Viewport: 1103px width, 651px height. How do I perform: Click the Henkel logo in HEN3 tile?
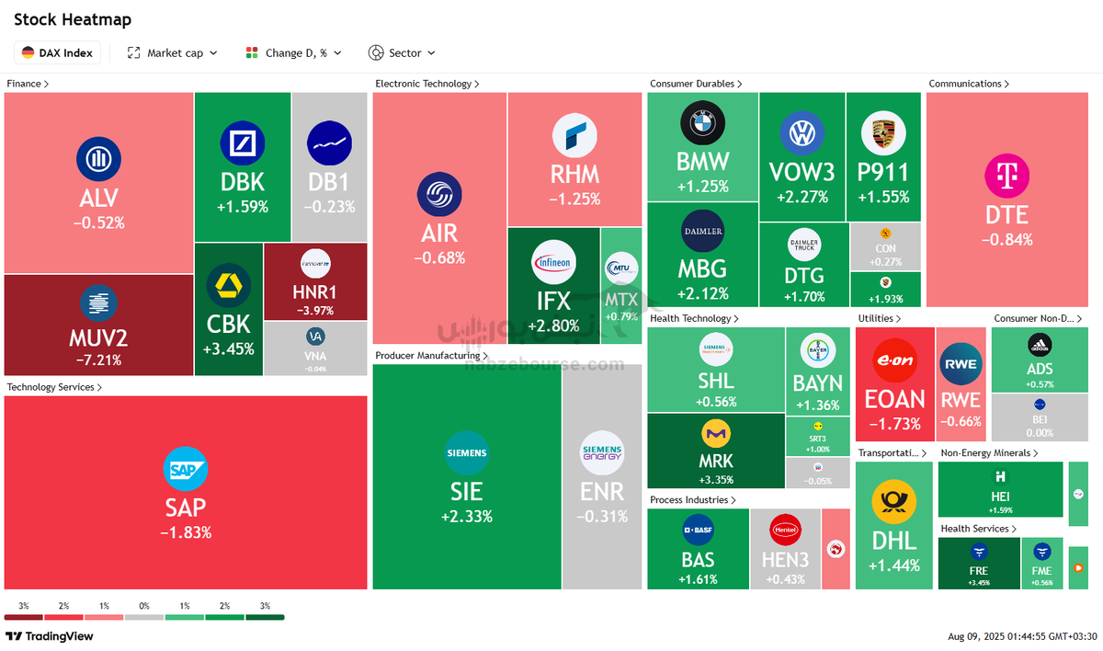786,530
